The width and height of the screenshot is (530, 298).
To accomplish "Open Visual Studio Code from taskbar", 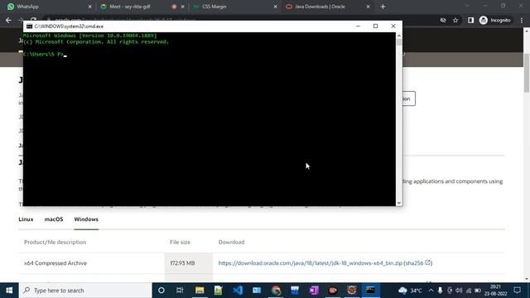I will pyautogui.click(x=238, y=291).
